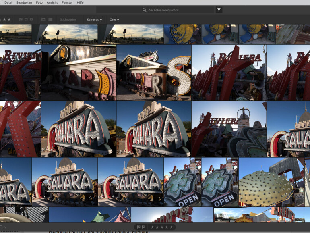Open the Kameras dropdown filter
Image resolution: width=310 pixels, height=233 pixels.
click(x=94, y=19)
